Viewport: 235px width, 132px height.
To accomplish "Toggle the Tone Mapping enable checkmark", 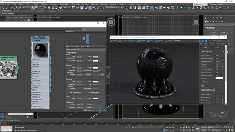I will pyautogui.click(x=224, y=51).
